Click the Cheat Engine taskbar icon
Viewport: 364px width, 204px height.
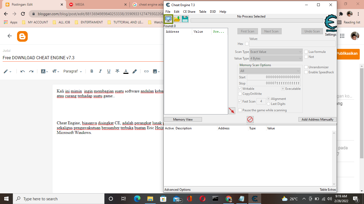tap(255, 199)
